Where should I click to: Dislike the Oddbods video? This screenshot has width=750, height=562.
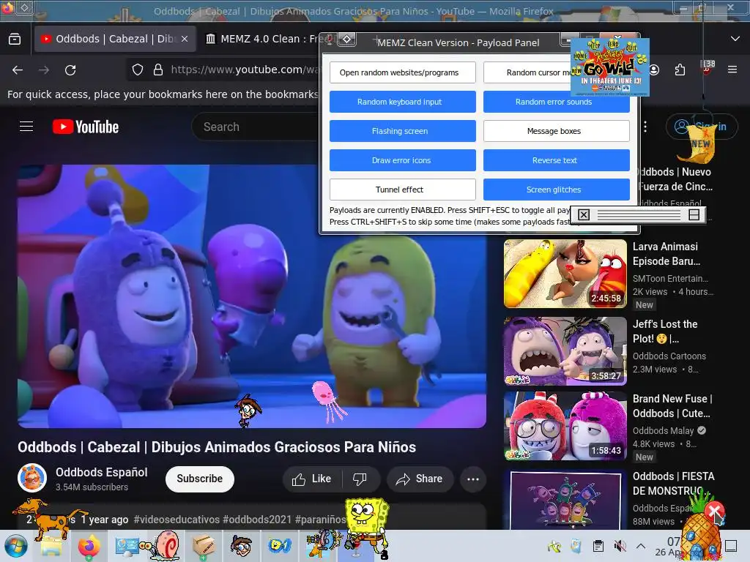[360, 479]
